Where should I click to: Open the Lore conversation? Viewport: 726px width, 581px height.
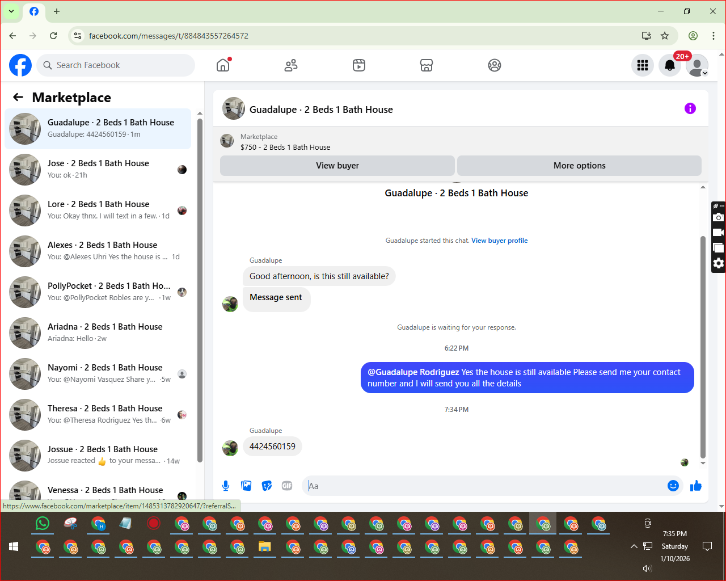[x=98, y=210]
